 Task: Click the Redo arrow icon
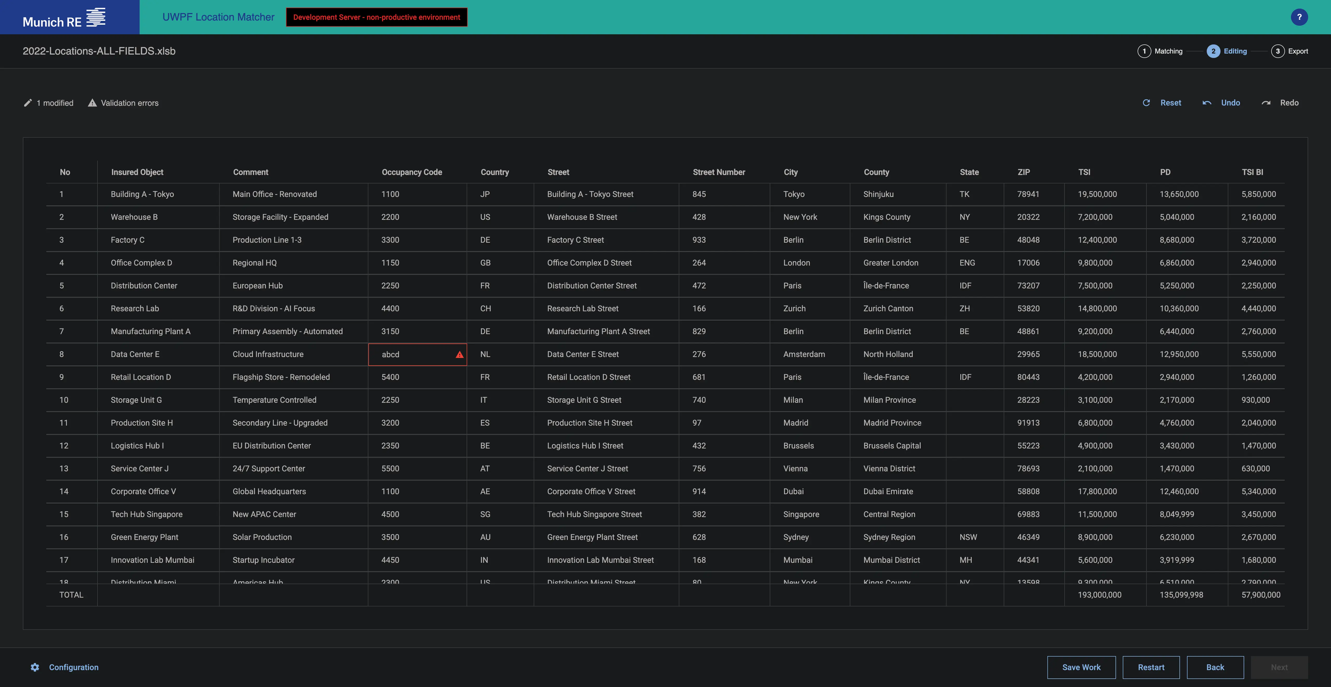(x=1266, y=103)
